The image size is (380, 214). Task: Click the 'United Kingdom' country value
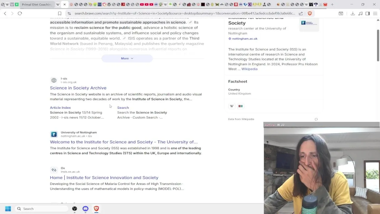click(x=240, y=94)
